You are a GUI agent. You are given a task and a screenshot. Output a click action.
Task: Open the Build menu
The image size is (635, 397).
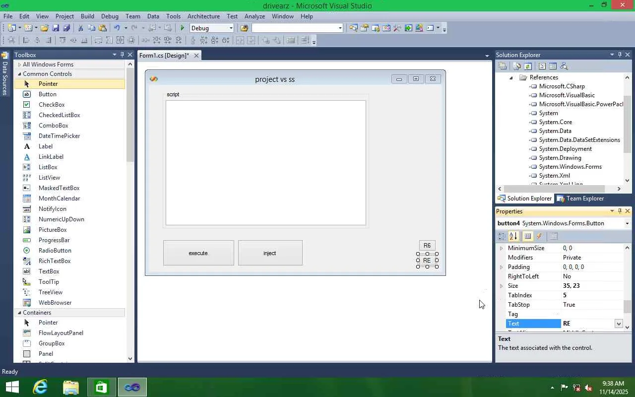tap(87, 16)
